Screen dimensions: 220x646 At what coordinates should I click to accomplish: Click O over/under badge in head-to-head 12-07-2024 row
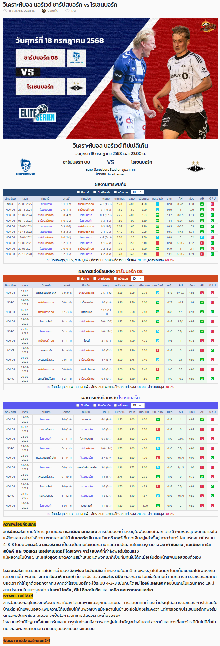coord(212,215)
